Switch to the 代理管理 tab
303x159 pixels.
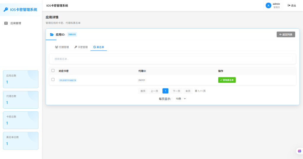tap(62, 47)
